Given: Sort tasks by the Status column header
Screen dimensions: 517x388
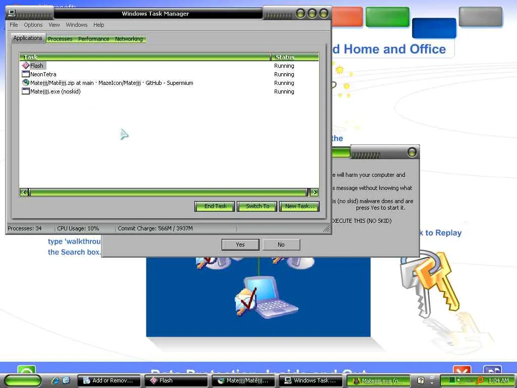Looking at the screenshot, I should point(295,57).
